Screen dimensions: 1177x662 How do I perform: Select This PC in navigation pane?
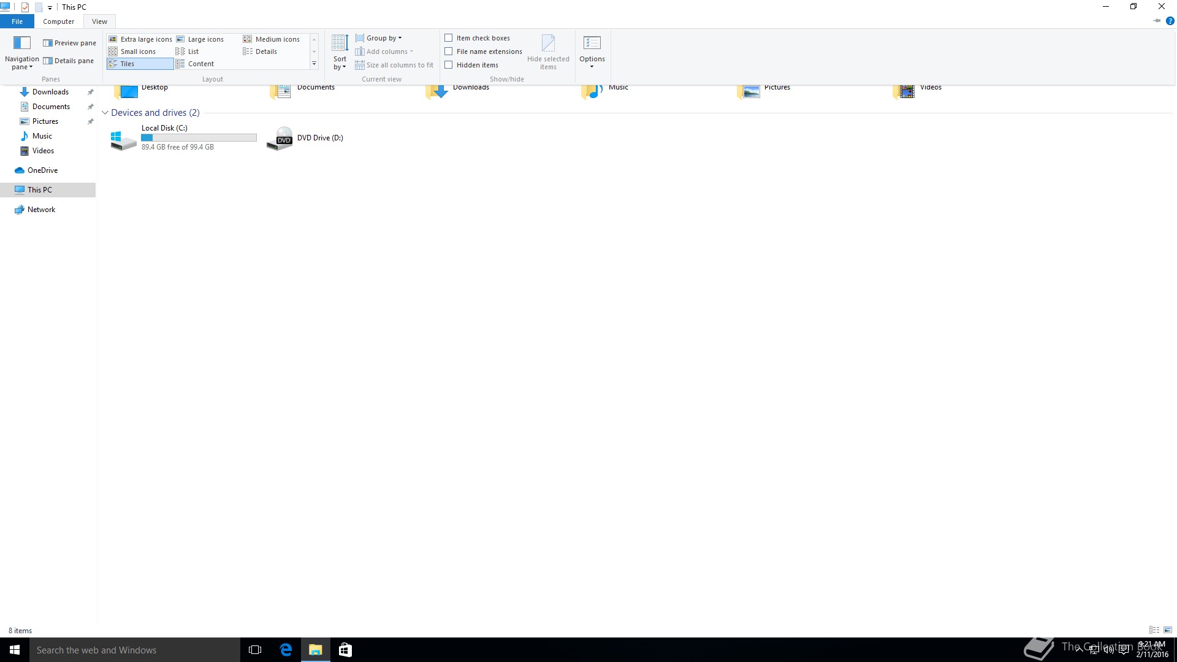(x=48, y=190)
